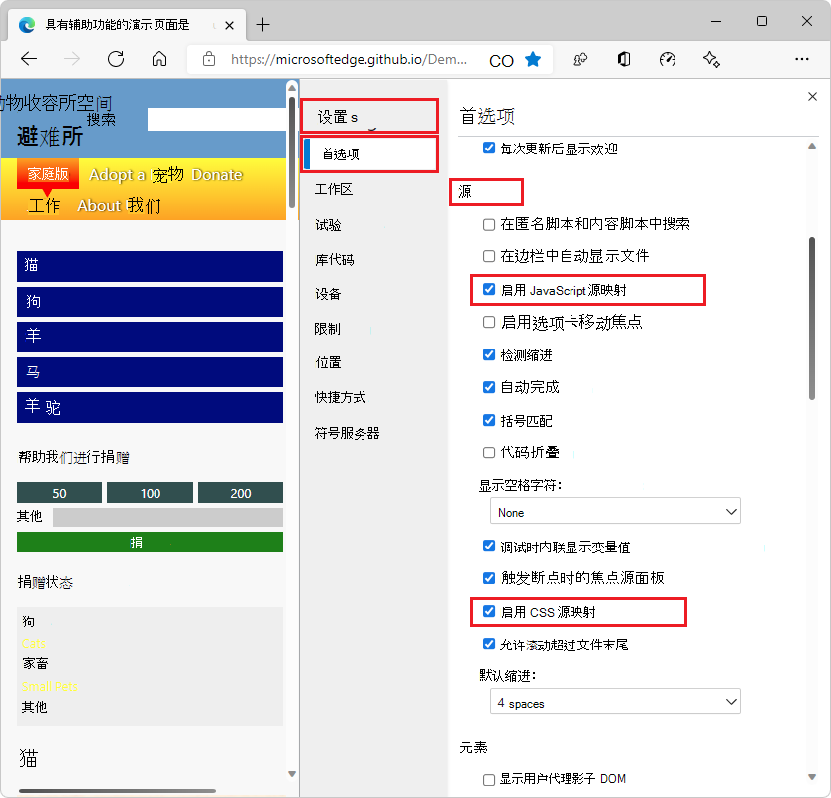Viewport: 831px width, 798px height.
Task: Refresh the page
Action: (115, 59)
